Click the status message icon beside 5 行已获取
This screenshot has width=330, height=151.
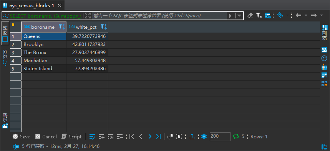click(x=16, y=146)
